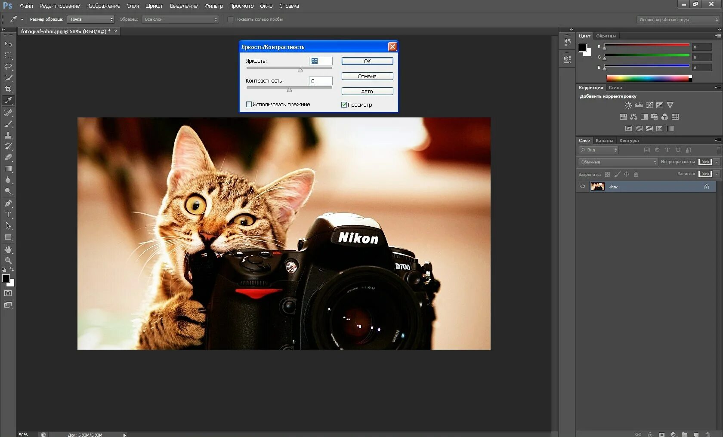Open the Размер образца dropdown

pos(91,19)
